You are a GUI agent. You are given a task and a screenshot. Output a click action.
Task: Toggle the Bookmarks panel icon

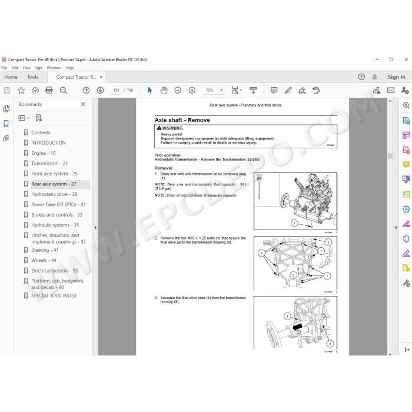pos(6,124)
